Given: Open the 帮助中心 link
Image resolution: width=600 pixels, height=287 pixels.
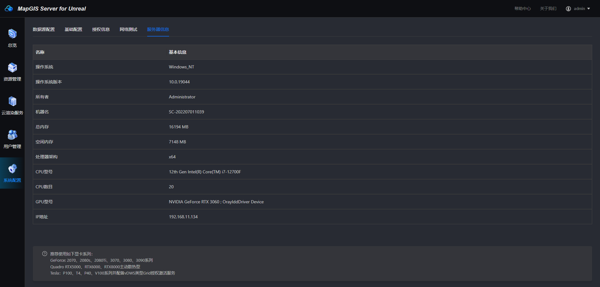Looking at the screenshot, I should point(522,8).
